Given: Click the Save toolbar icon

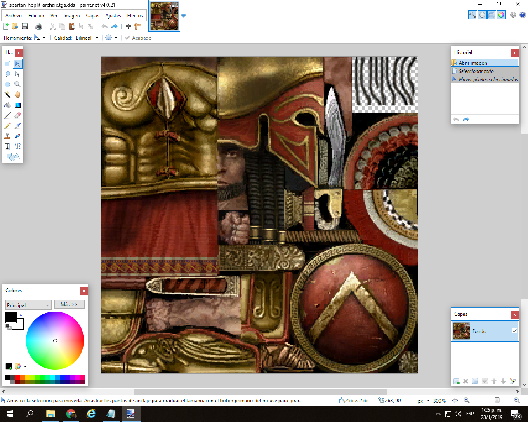Looking at the screenshot, I should point(25,26).
